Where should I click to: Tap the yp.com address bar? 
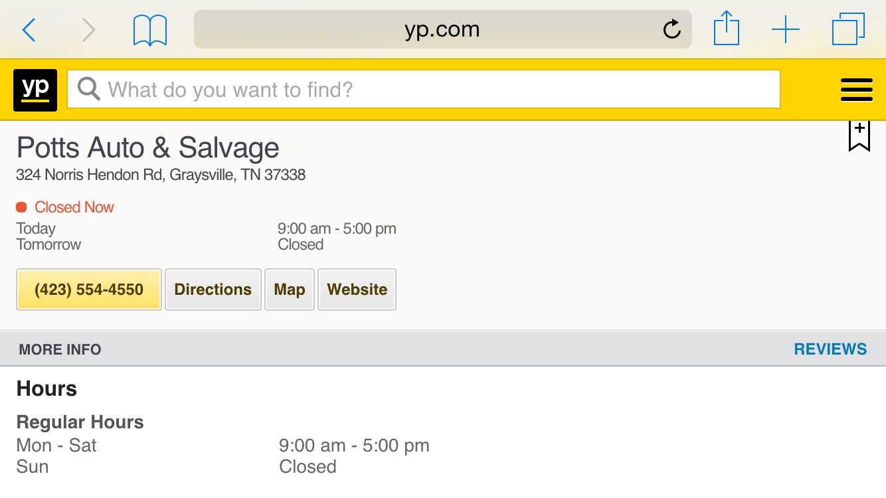[442, 30]
